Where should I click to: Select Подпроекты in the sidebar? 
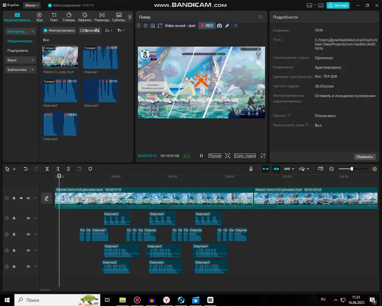click(18, 51)
